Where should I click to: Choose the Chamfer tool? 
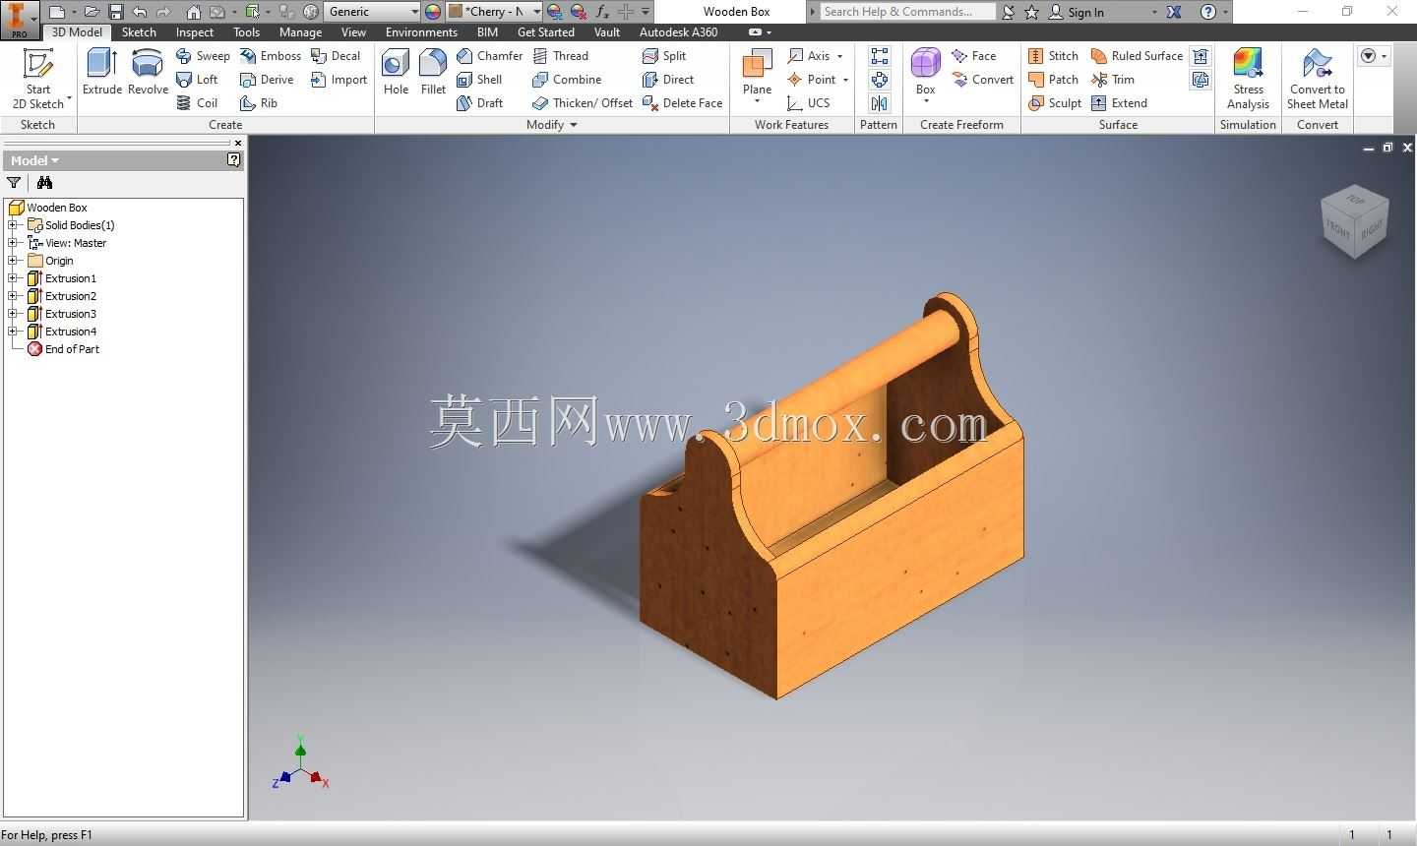490,56
